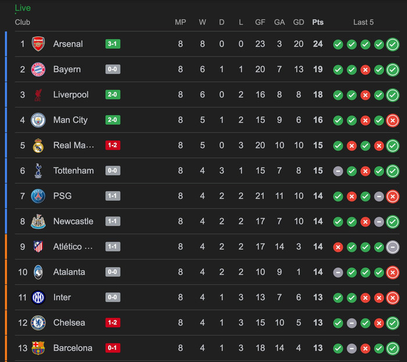Click Barcelona's red 0-1 score badge
This screenshot has width=407, height=362.
click(x=113, y=348)
